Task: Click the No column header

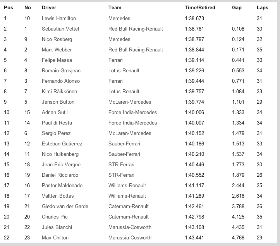Action: pyautogui.click(x=27, y=8)
